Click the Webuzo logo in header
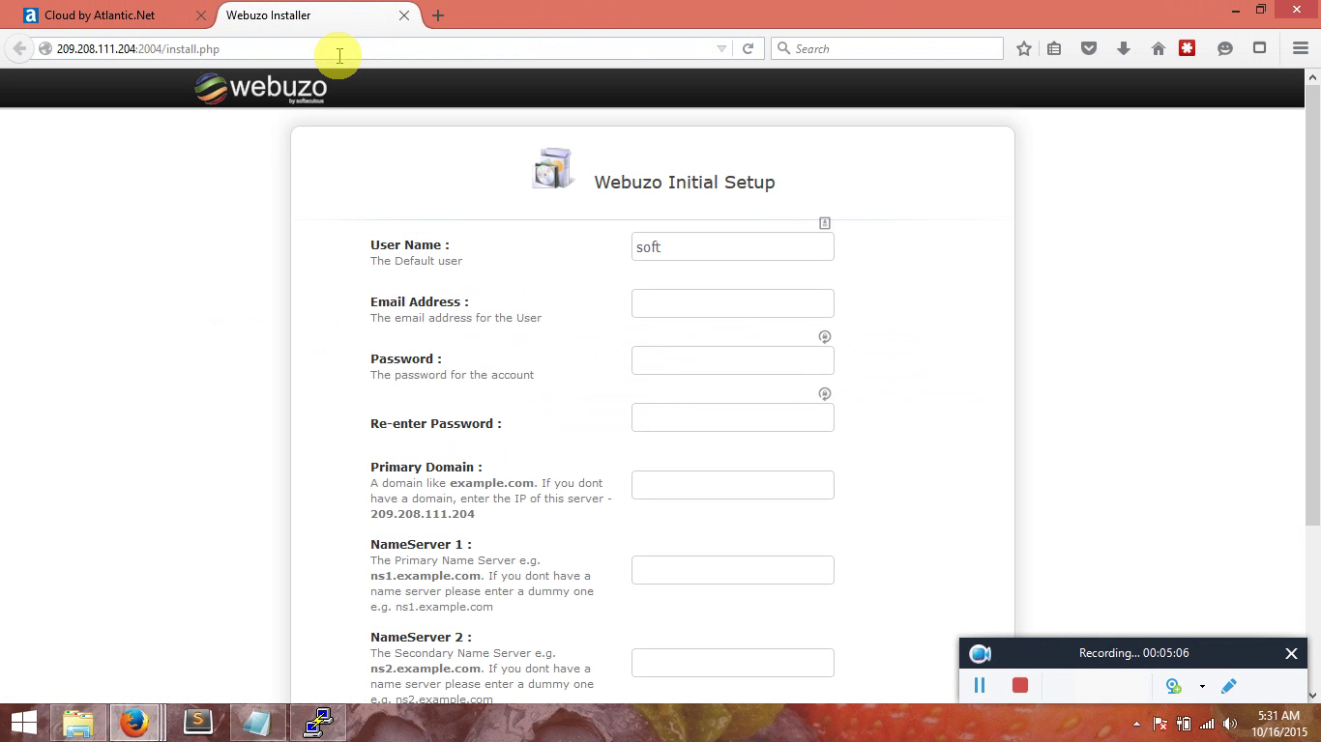The height and width of the screenshot is (742, 1321). pyautogui.click(x=261, y=88)
